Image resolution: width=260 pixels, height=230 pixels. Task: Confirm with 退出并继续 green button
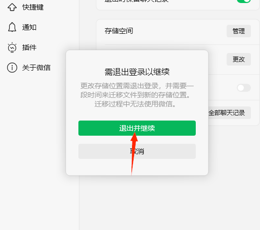pos(137,128)
